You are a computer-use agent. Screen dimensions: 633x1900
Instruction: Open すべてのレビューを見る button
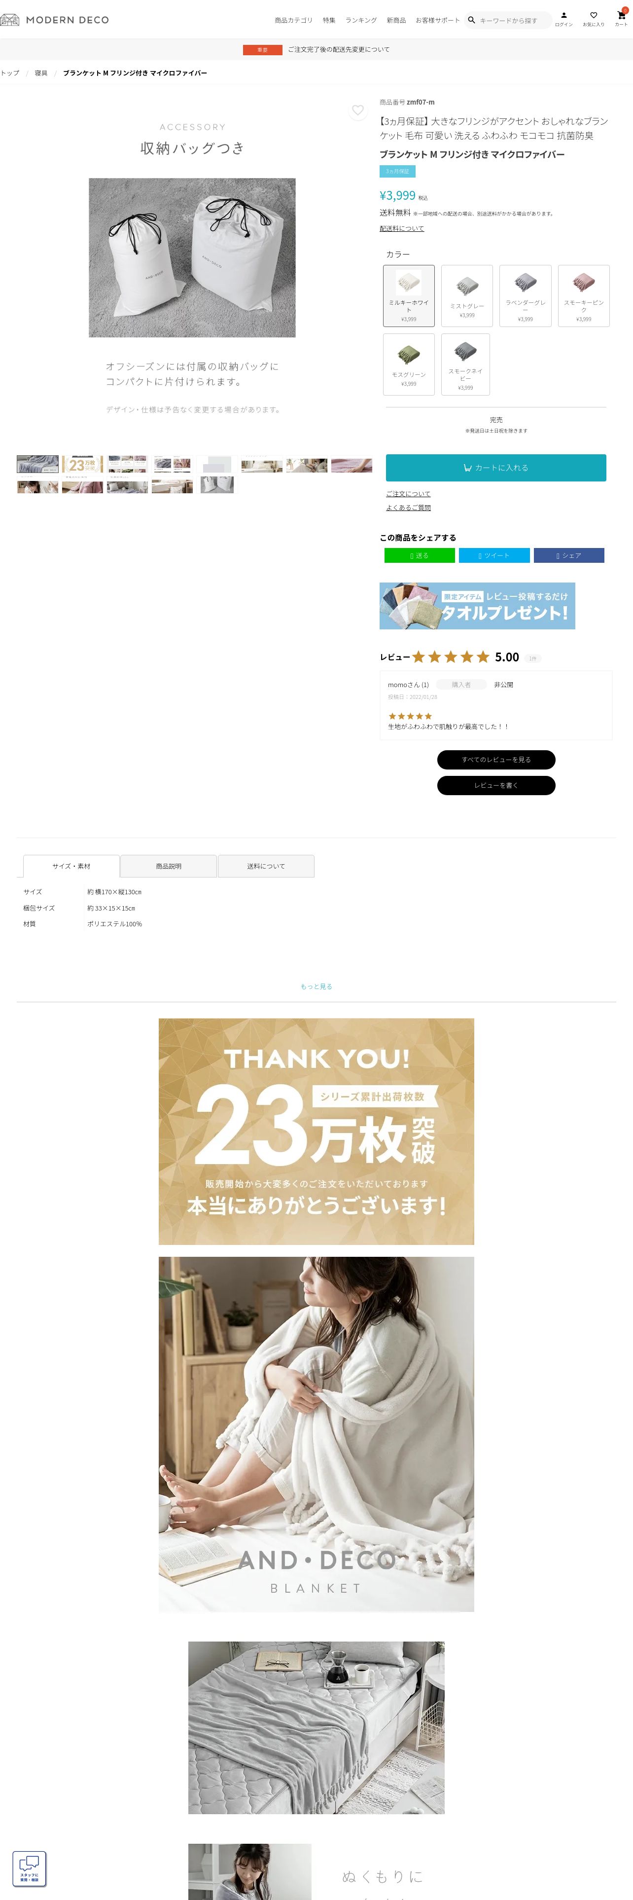pyautogui.click(x=496, y=760)
